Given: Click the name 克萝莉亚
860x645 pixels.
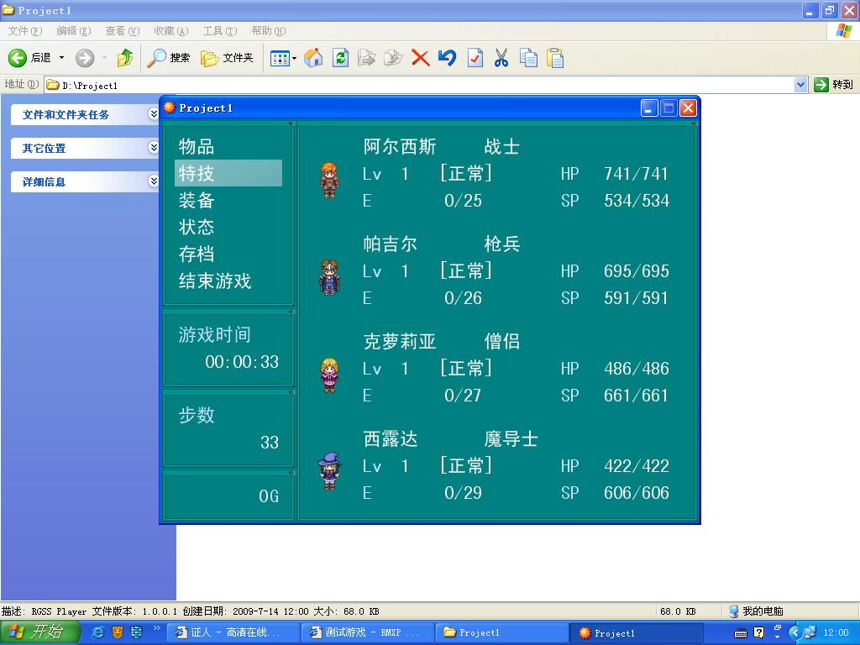Looking at the screenshot, I should (400, 342).
